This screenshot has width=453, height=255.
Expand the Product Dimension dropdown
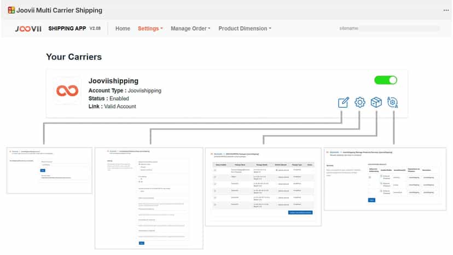[245, 28]
